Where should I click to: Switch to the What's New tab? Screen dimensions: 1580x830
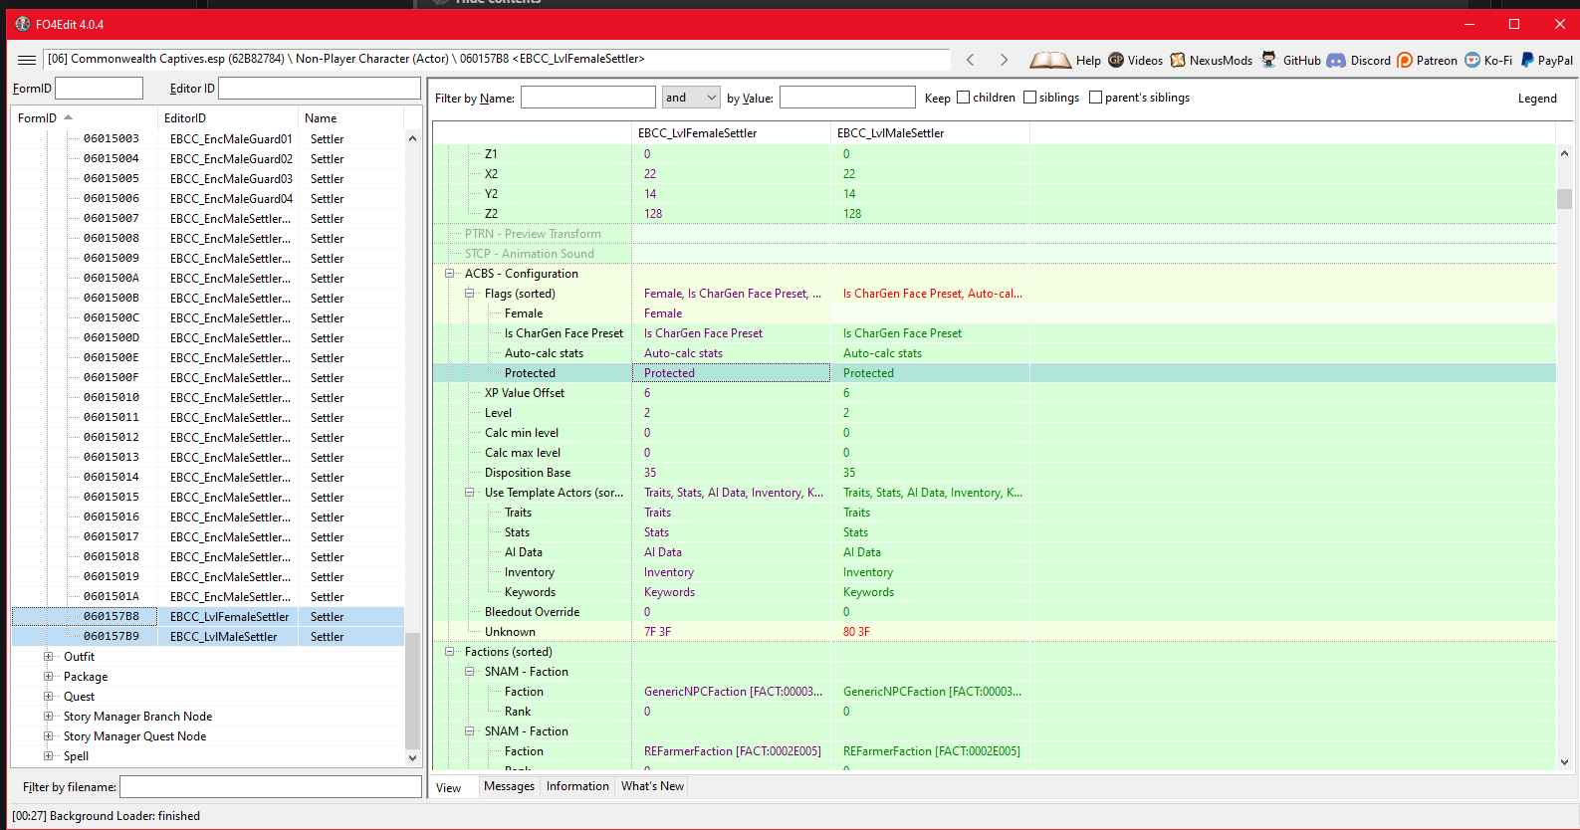652,786
